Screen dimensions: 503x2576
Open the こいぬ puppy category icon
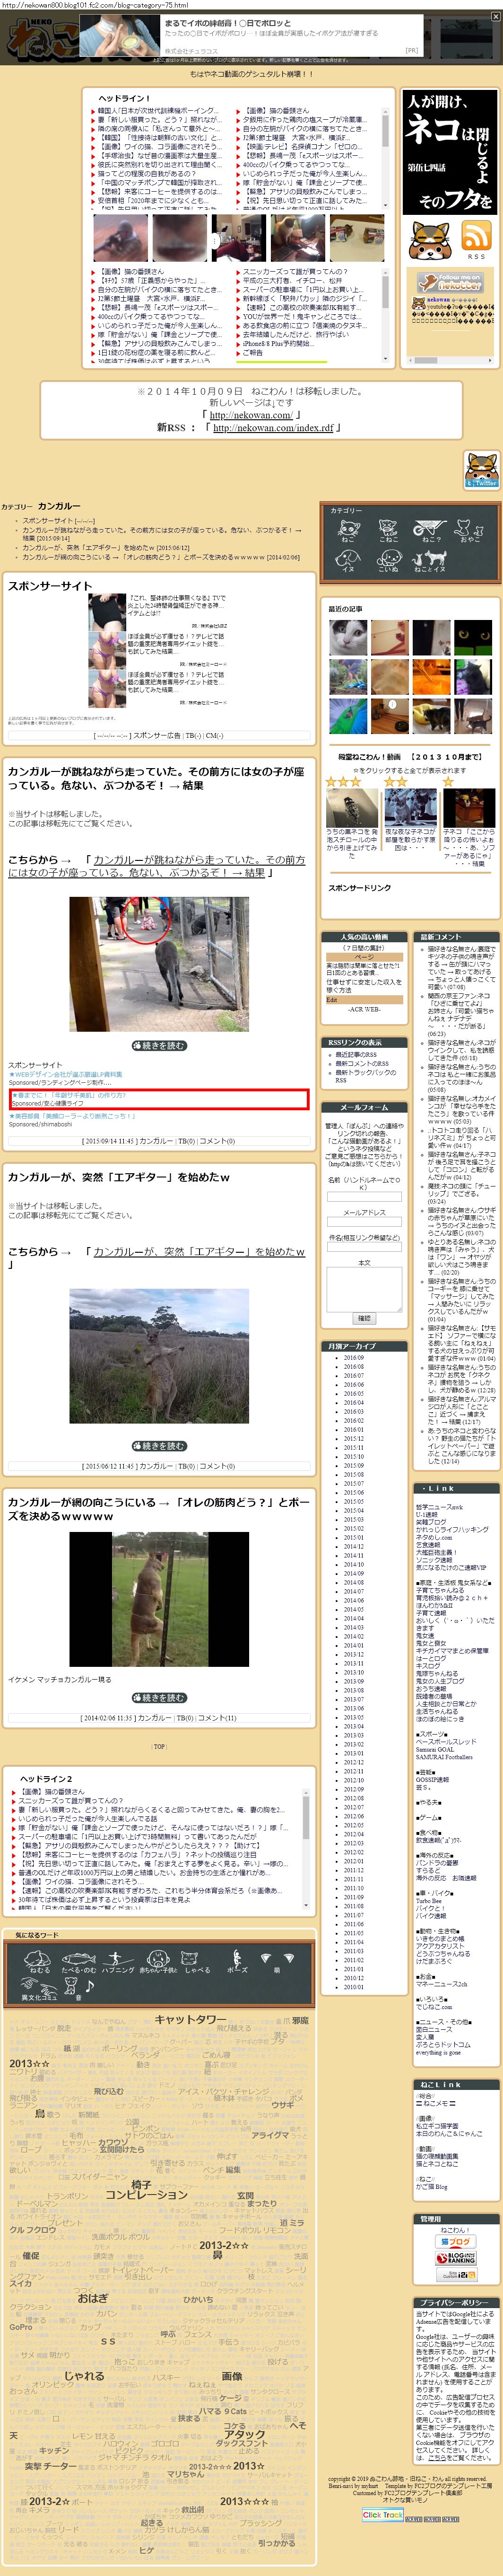pos(388,561)
